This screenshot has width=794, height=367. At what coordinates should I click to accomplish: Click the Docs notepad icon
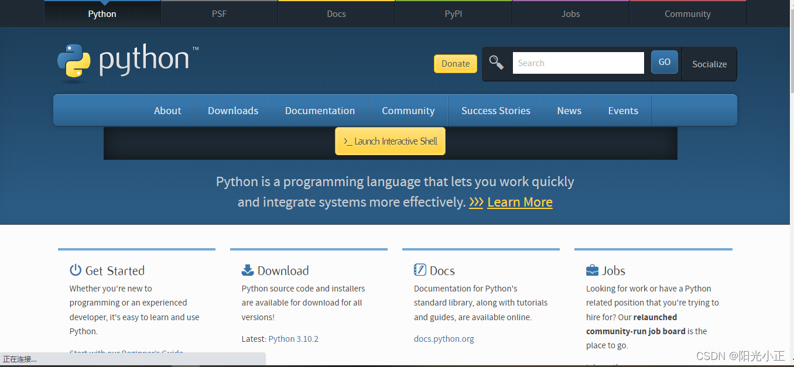420,270
